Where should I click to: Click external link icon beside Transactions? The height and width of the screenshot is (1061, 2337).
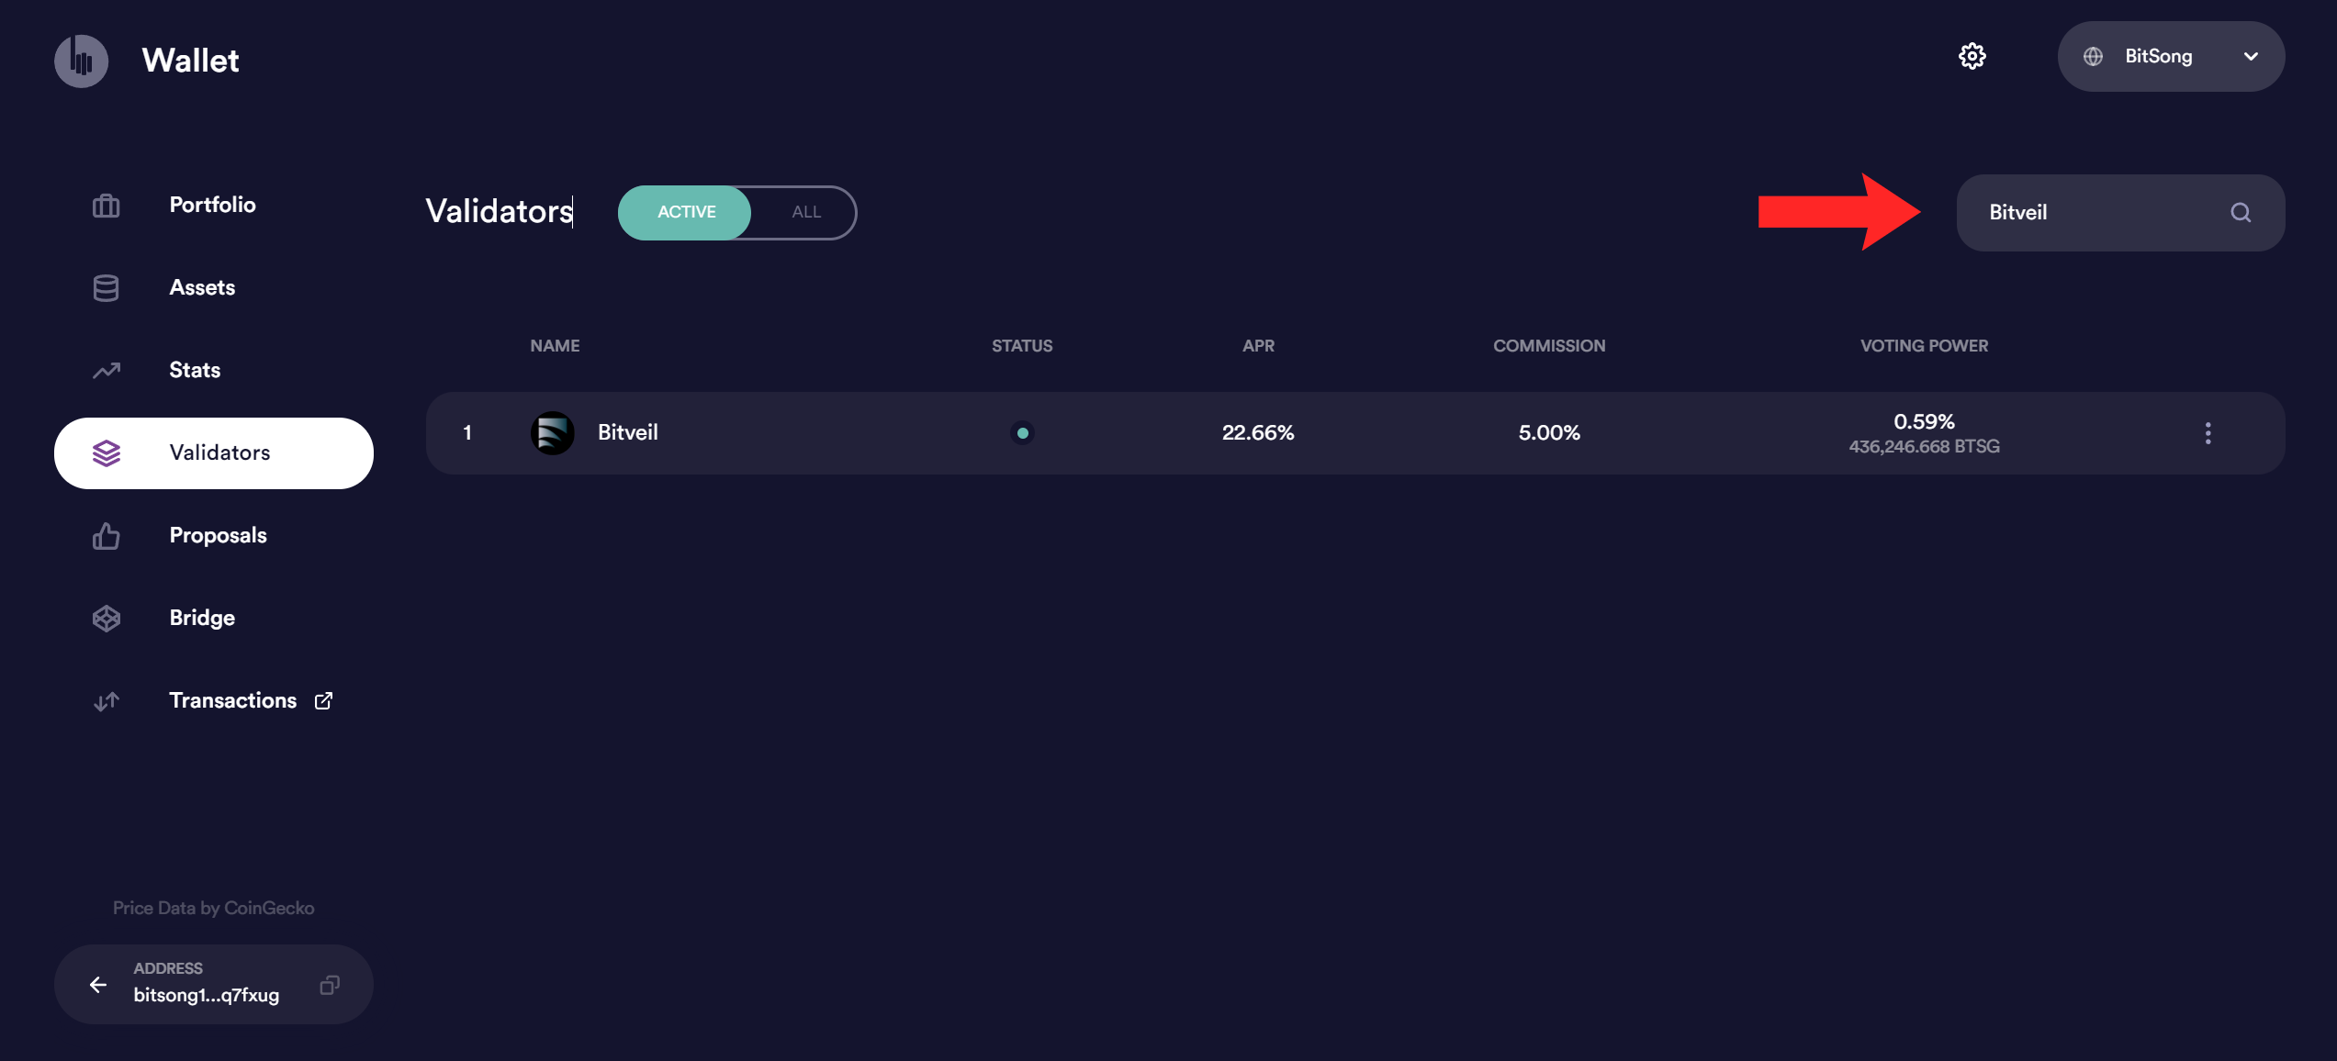(323, 700)
